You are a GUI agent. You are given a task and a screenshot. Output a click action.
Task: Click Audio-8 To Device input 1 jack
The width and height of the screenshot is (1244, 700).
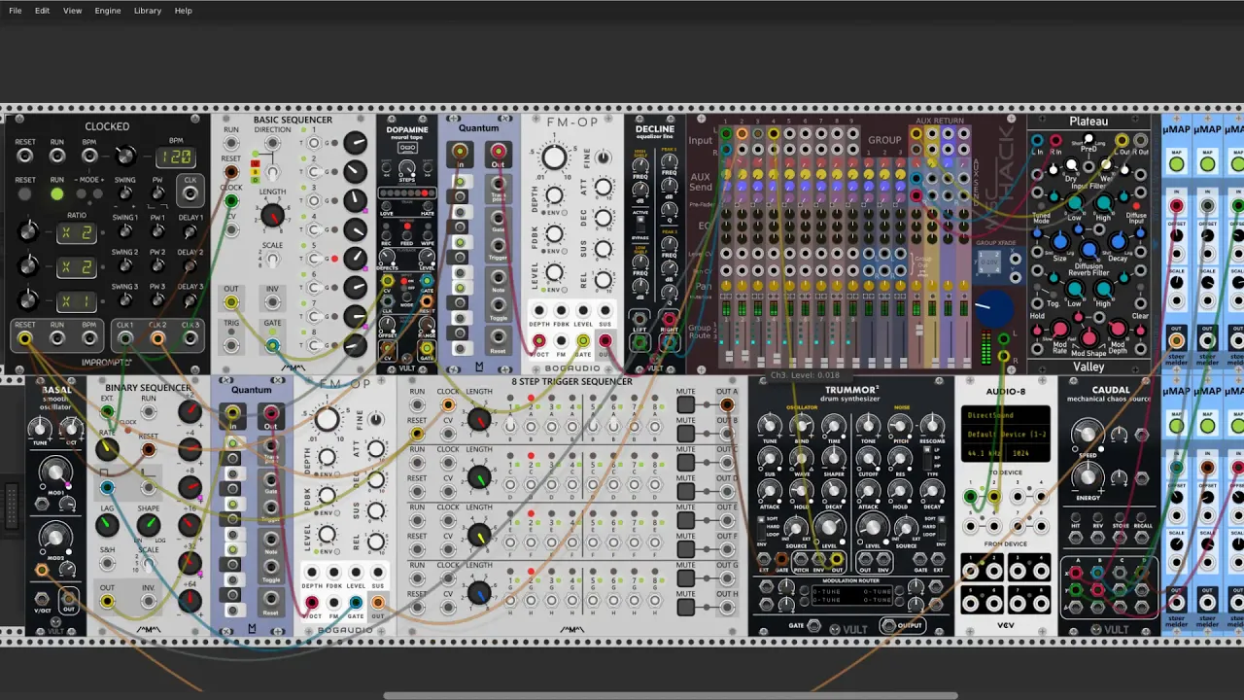(x=970, y=497)
